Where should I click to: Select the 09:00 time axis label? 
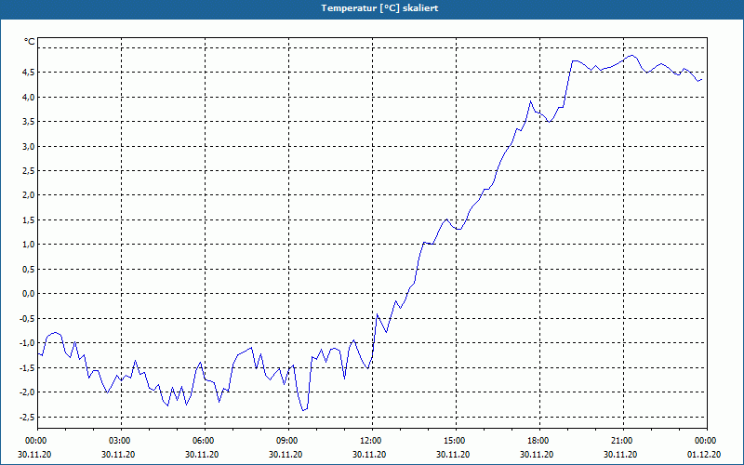288,441
